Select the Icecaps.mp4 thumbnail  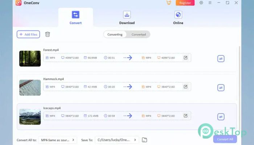[30, 117]
